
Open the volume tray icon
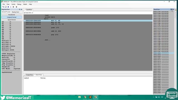click(x=159, y=97)
